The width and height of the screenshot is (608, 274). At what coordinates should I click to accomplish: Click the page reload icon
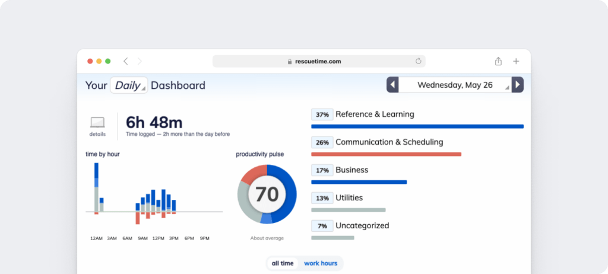(418, 61)
